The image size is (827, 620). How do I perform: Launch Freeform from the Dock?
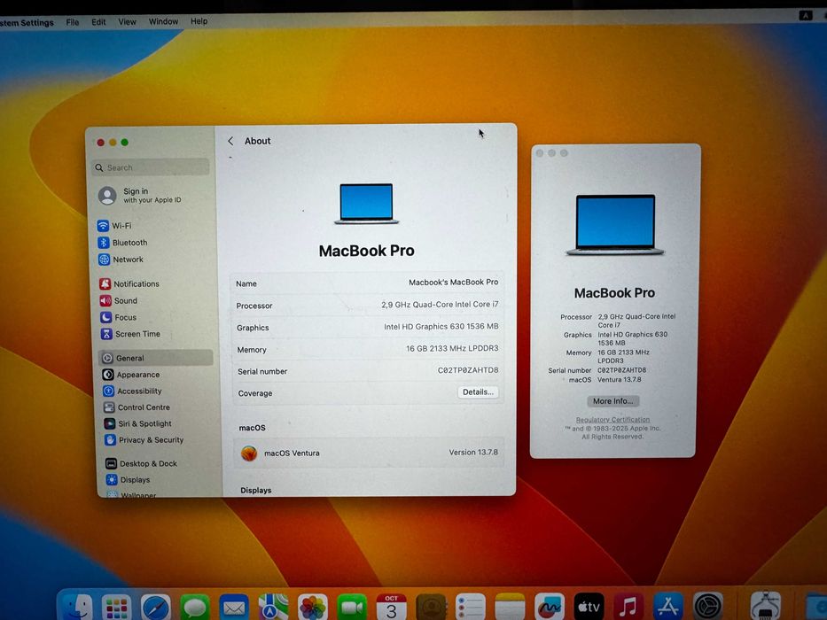pos(550,608)
